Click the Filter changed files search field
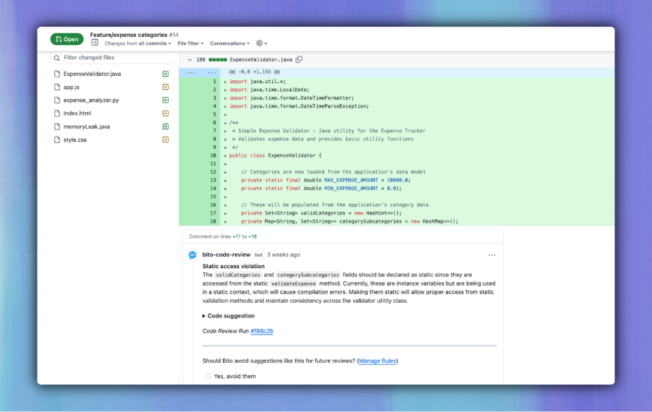Image resolution: width=652 pixels, height=412 pixels. pos(112,58)
